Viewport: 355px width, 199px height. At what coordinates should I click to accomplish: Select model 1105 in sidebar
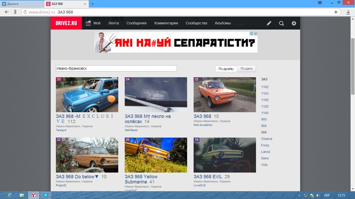coord(265,100)
